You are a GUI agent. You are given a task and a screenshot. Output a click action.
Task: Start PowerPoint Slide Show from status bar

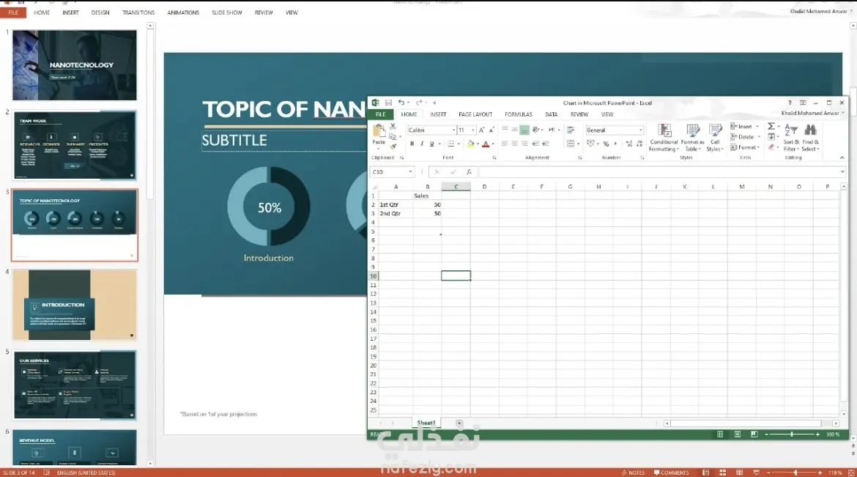[x=757, y=472]
